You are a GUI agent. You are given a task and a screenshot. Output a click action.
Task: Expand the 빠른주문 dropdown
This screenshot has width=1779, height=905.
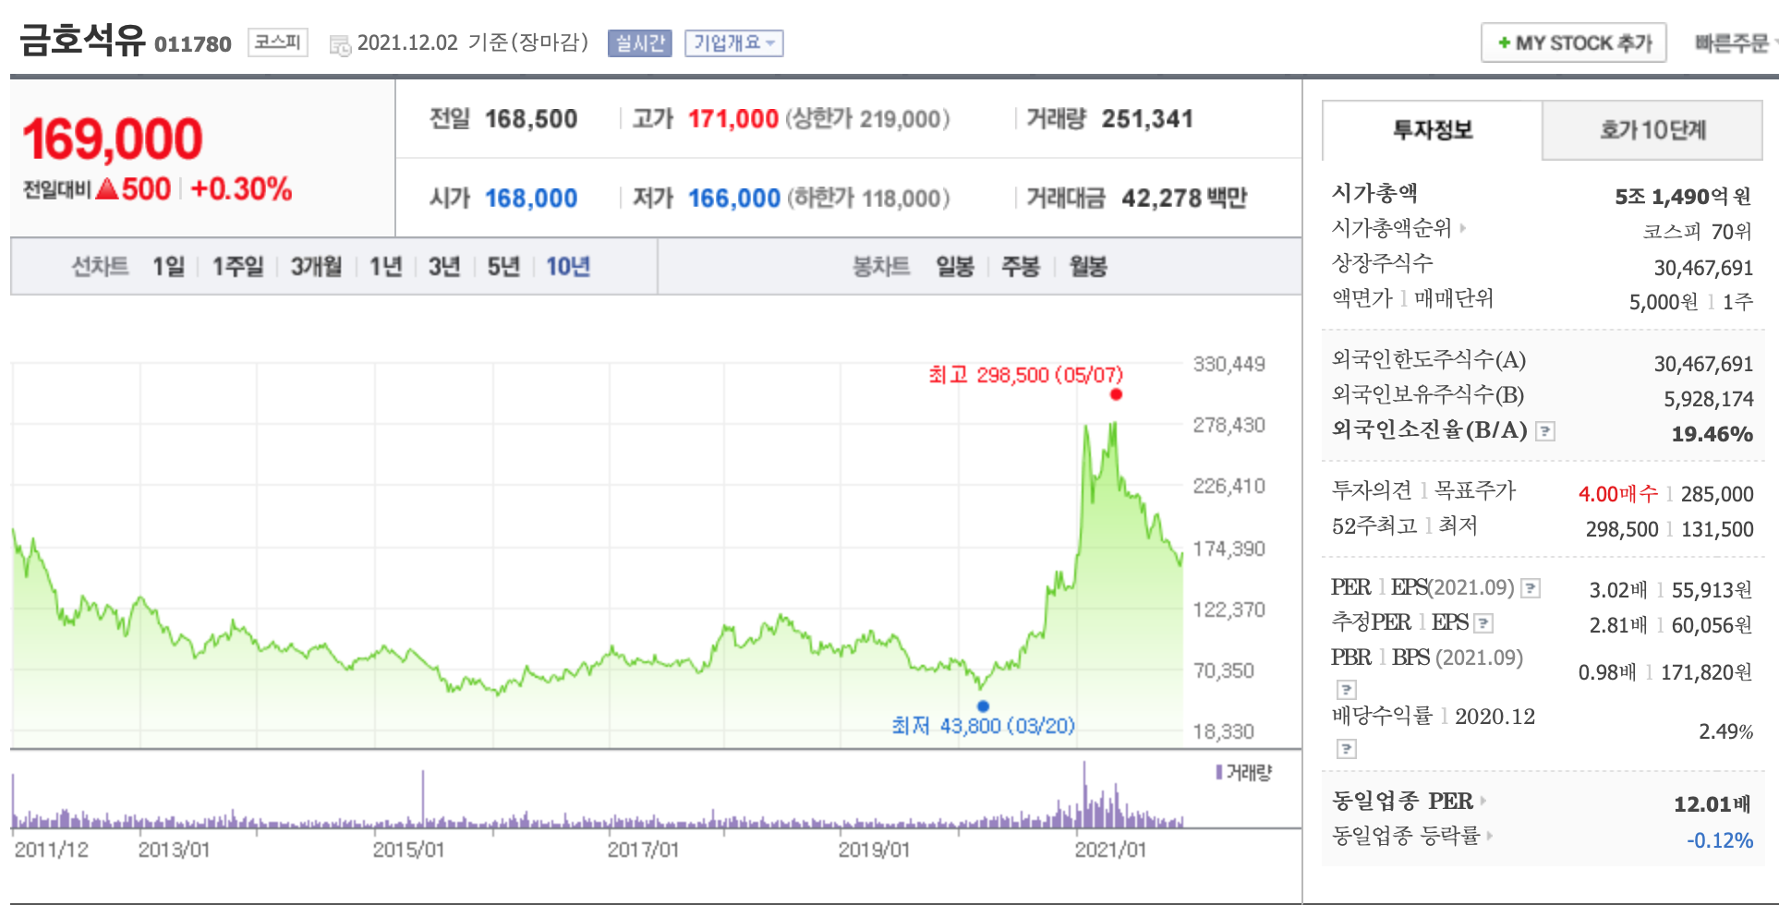point(1735,43)
